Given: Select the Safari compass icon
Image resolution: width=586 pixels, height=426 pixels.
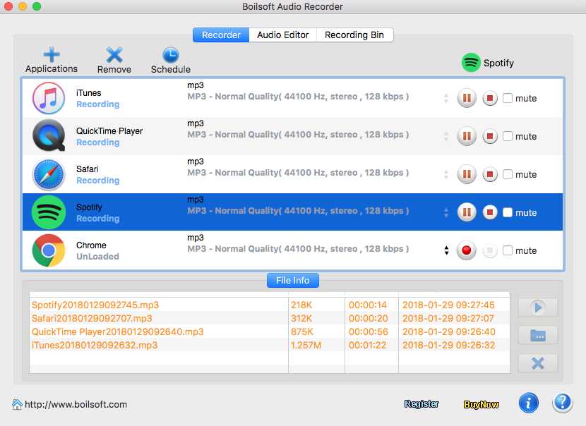Looking at the screenshot, I should [x=49, y=174].
